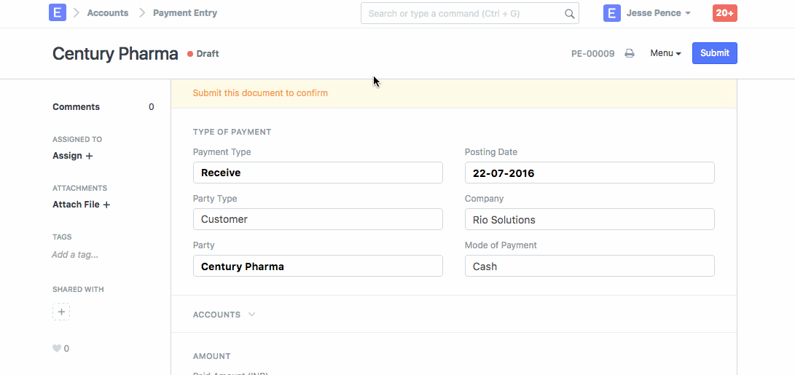Click the Mode of Payment field
This screenshot has height=375, width=795.
589,266
